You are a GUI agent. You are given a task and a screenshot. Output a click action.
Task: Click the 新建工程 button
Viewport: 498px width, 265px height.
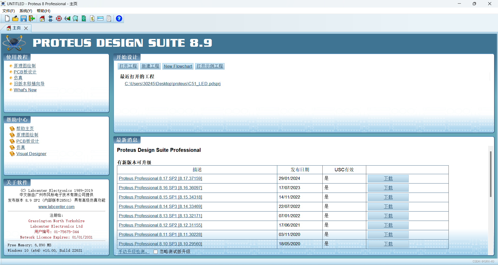click(150, 66)
